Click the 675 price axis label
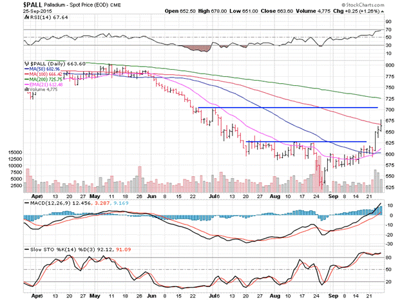 pos(390,121)
